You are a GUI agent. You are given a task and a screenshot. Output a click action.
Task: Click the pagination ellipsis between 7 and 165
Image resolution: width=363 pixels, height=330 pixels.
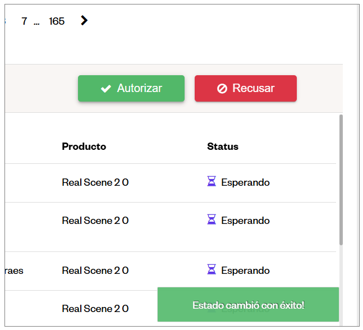[36, 22]
